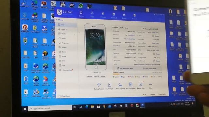Select Info in the sidebar
Screen dimensions: 209x117
pyautogui.click(x=66, y=25)
